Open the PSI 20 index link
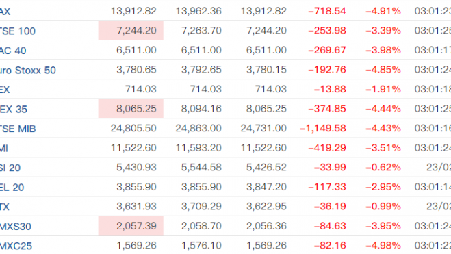This screenshot has width=451, height=254. click(10, 168)
